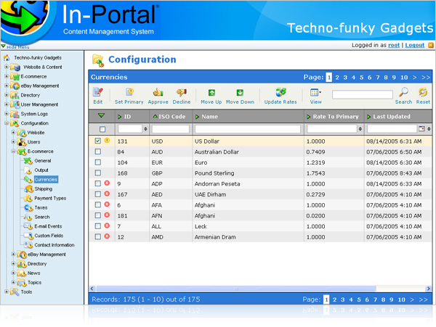Click the Decline thumbs-down icon
The image size is (436, 327).
182,92
